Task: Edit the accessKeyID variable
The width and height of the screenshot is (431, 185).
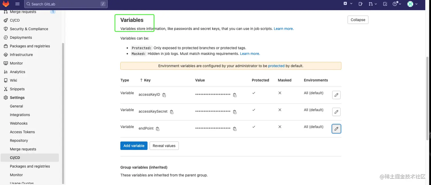Action: (x=336, y=95)
